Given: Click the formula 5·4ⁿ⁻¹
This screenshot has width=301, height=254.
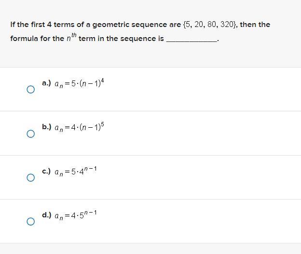Looking at the screenshot, I should [76, 172].
